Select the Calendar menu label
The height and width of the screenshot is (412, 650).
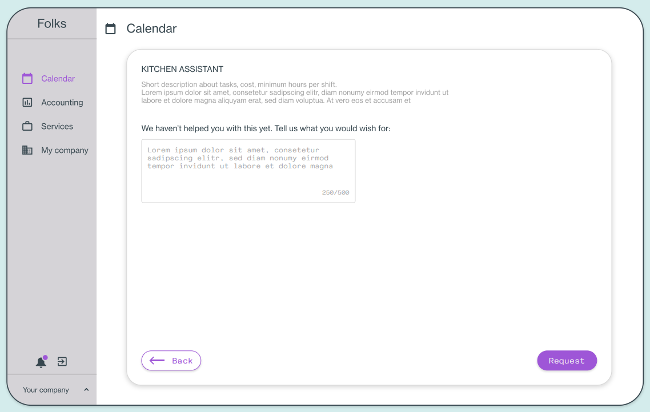tap(58, 79)
